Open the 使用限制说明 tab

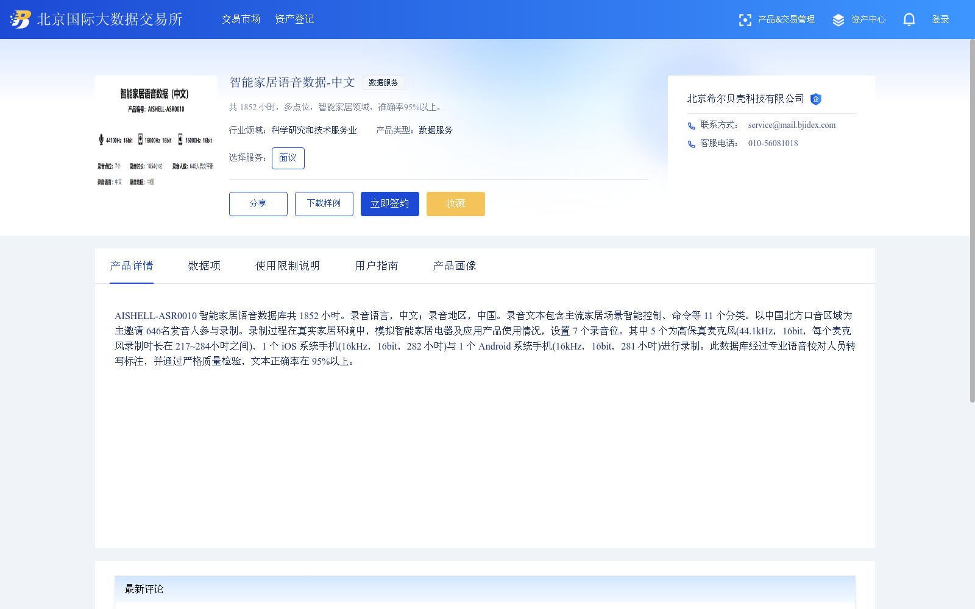click(x=288, y=266)
